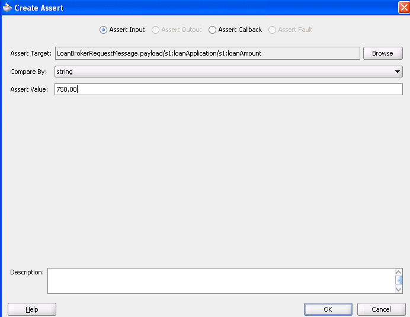The height and width of the screenshot is (317, 410).
Task: Expand the Compare By dropdown arrow
Action: tap(398, 72)
